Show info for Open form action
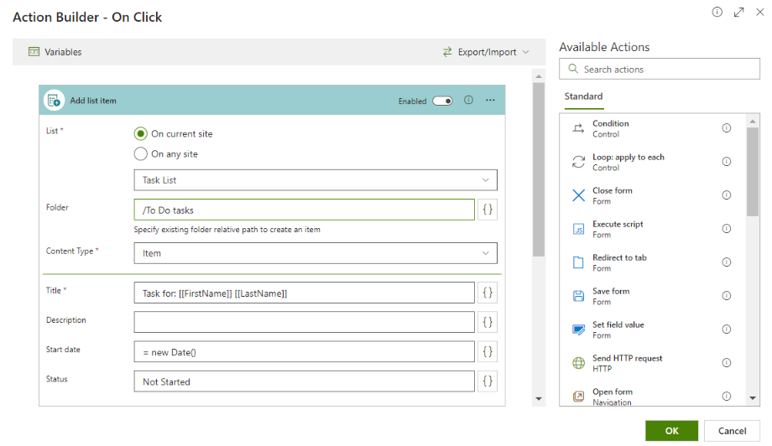The width and height of the screenshot is (772, 446). pyautogui.click(x=726, y=396)
